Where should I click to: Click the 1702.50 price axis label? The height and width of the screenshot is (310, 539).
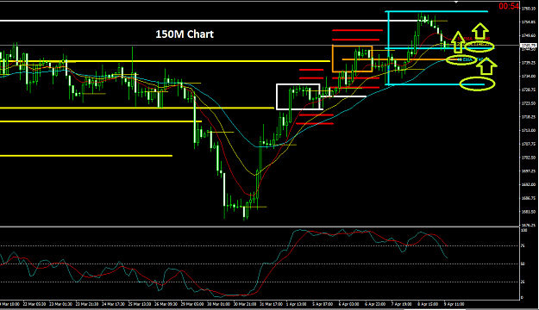pyautogui.click(x=529, y=158)
